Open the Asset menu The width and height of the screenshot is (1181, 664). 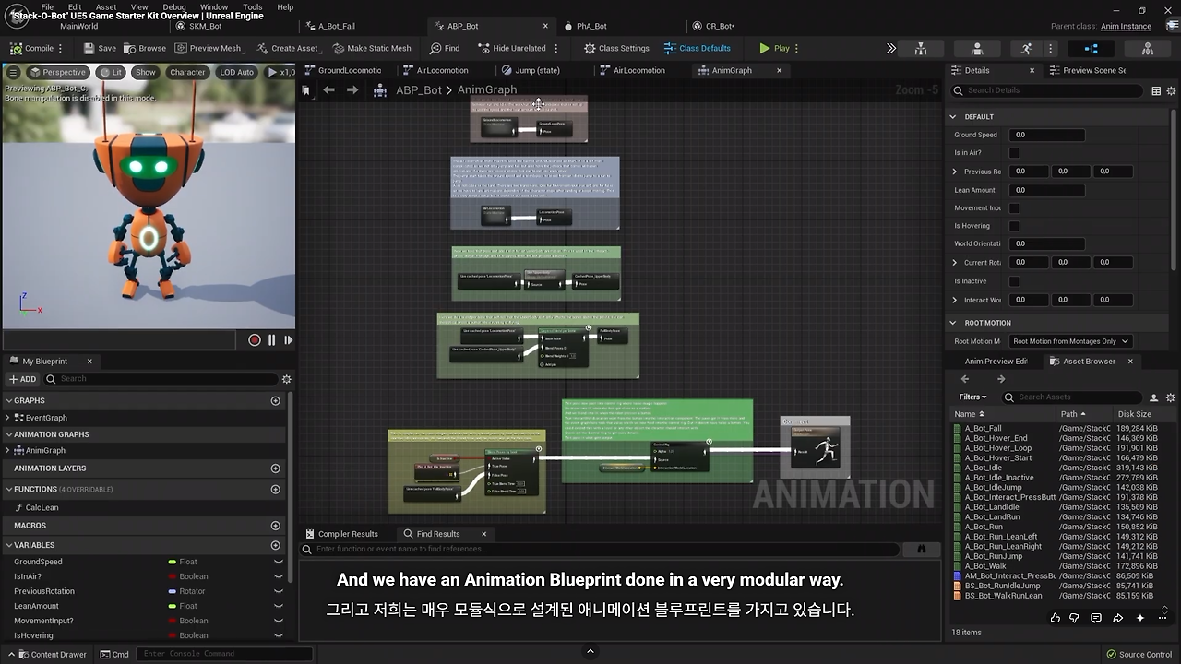coord(106,7)
